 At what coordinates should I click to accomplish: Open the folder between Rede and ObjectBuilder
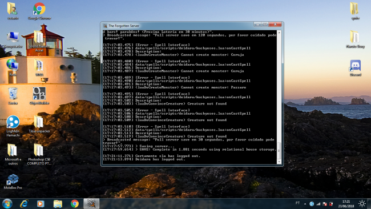[x=39, y=67]
